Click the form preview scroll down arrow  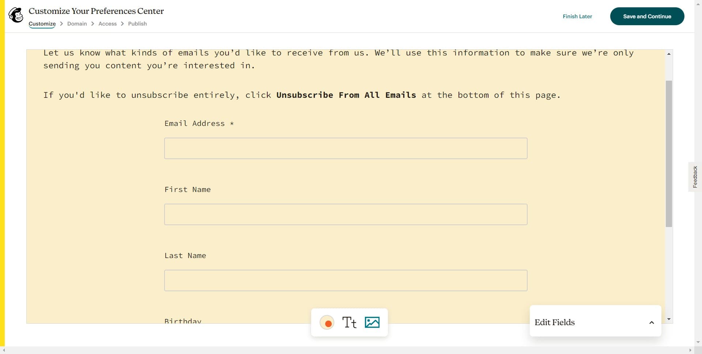669,319
